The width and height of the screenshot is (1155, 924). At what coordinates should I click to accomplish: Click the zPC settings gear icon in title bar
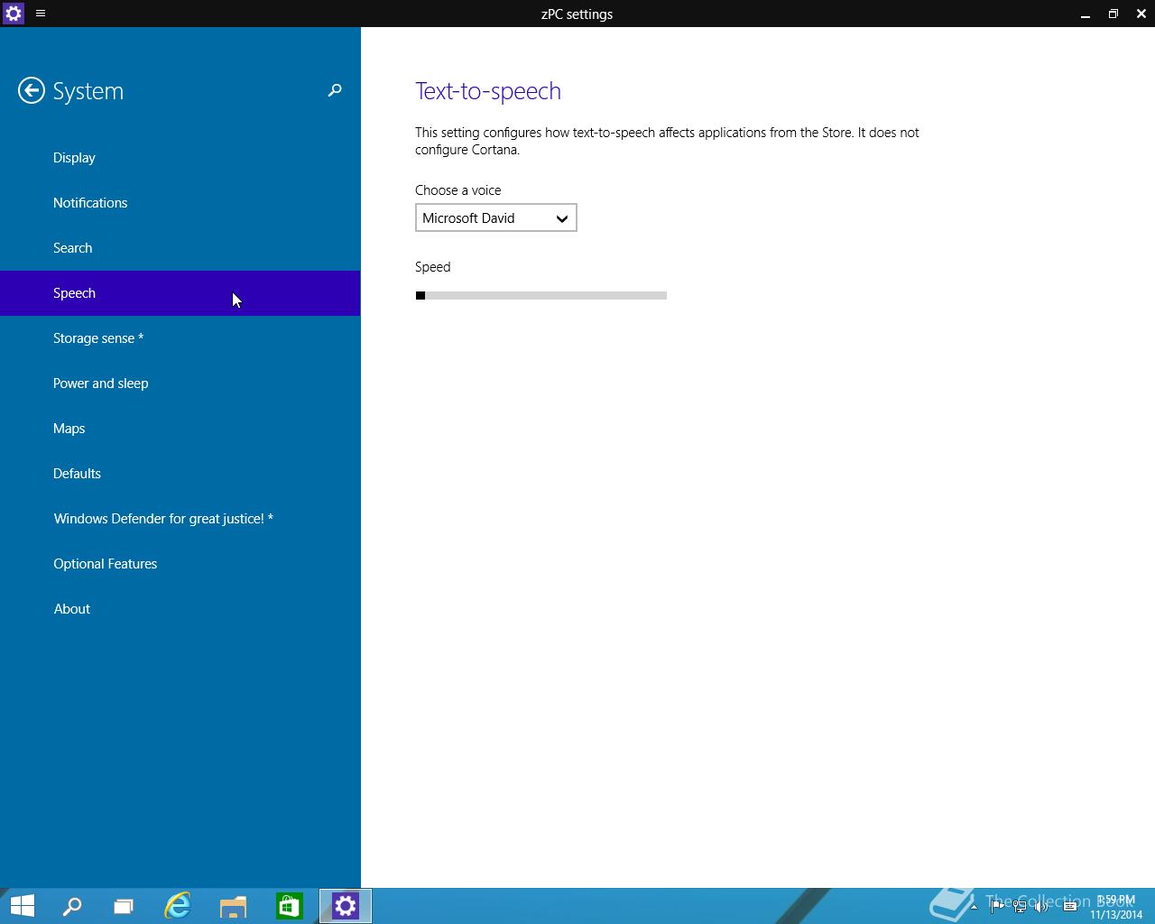tap(14, 14)
